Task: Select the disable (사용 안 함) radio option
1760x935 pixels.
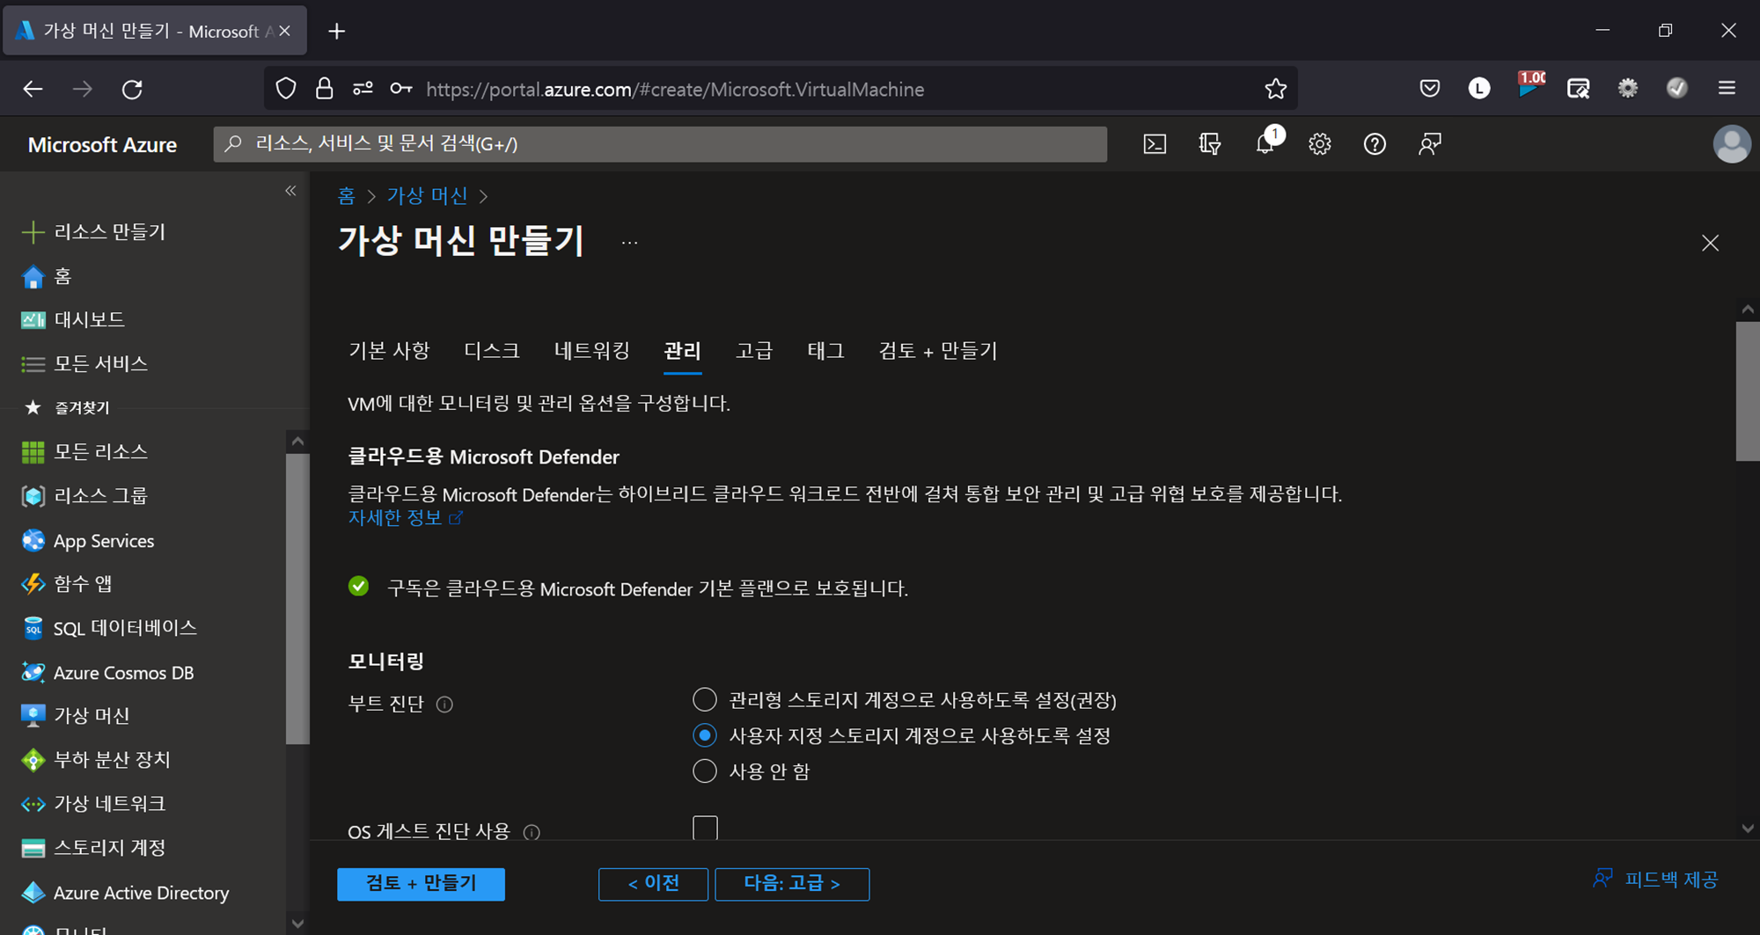Action: [x=705, y=771]
